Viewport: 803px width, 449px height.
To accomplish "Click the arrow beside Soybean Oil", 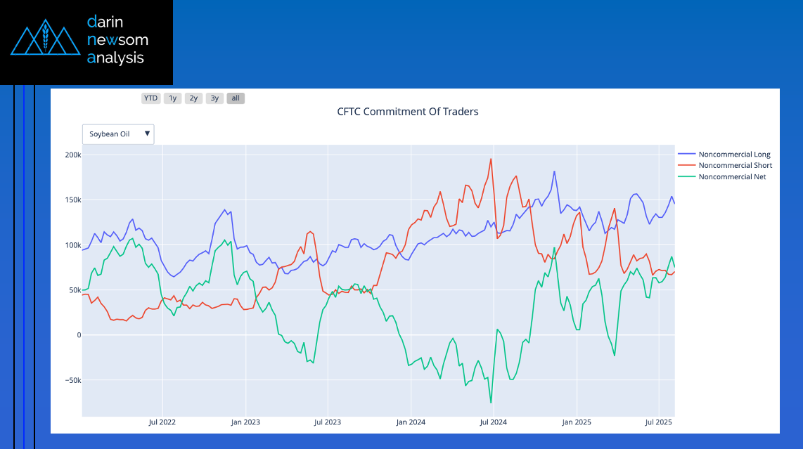I will tap(147, 134).
